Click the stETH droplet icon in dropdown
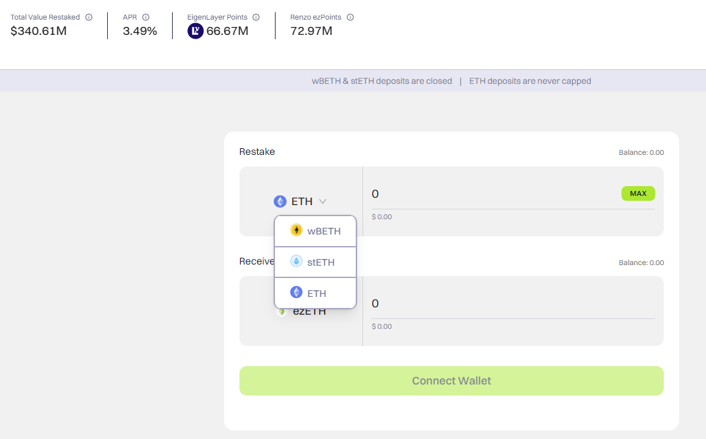706x439 pixels. pyautogui.click(x=296, y=261)
